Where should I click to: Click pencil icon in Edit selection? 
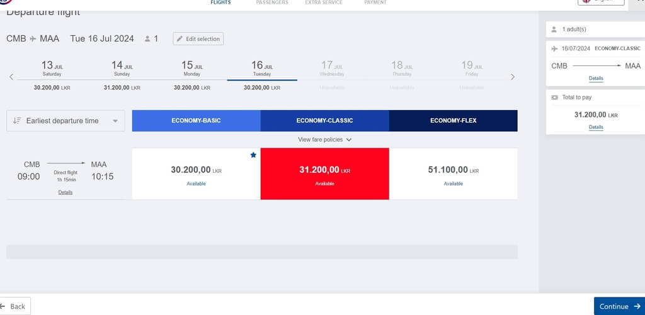pos(180,39)
